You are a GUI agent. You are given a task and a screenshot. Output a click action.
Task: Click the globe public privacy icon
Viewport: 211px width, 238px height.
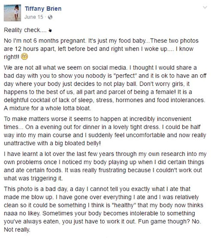pos(50,17)
